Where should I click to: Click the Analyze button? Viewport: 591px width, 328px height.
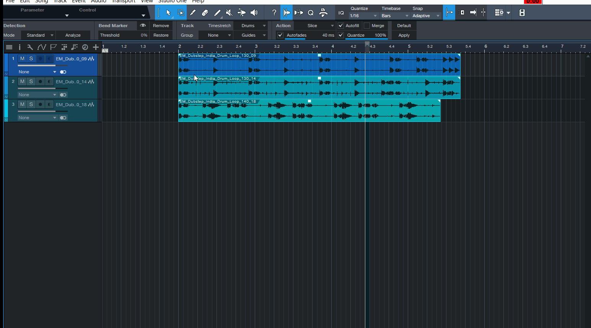point(73,35)
